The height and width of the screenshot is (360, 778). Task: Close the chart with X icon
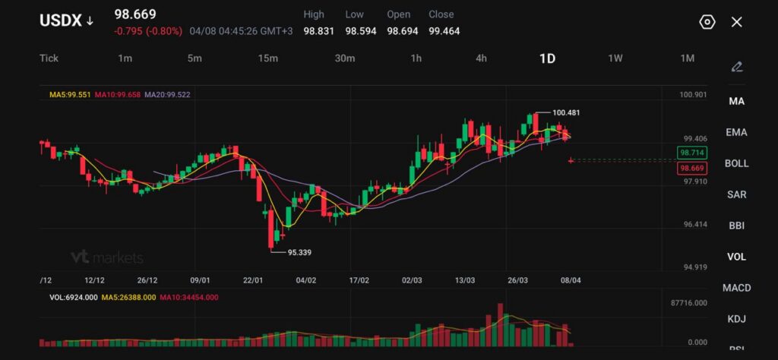[736, 22]
